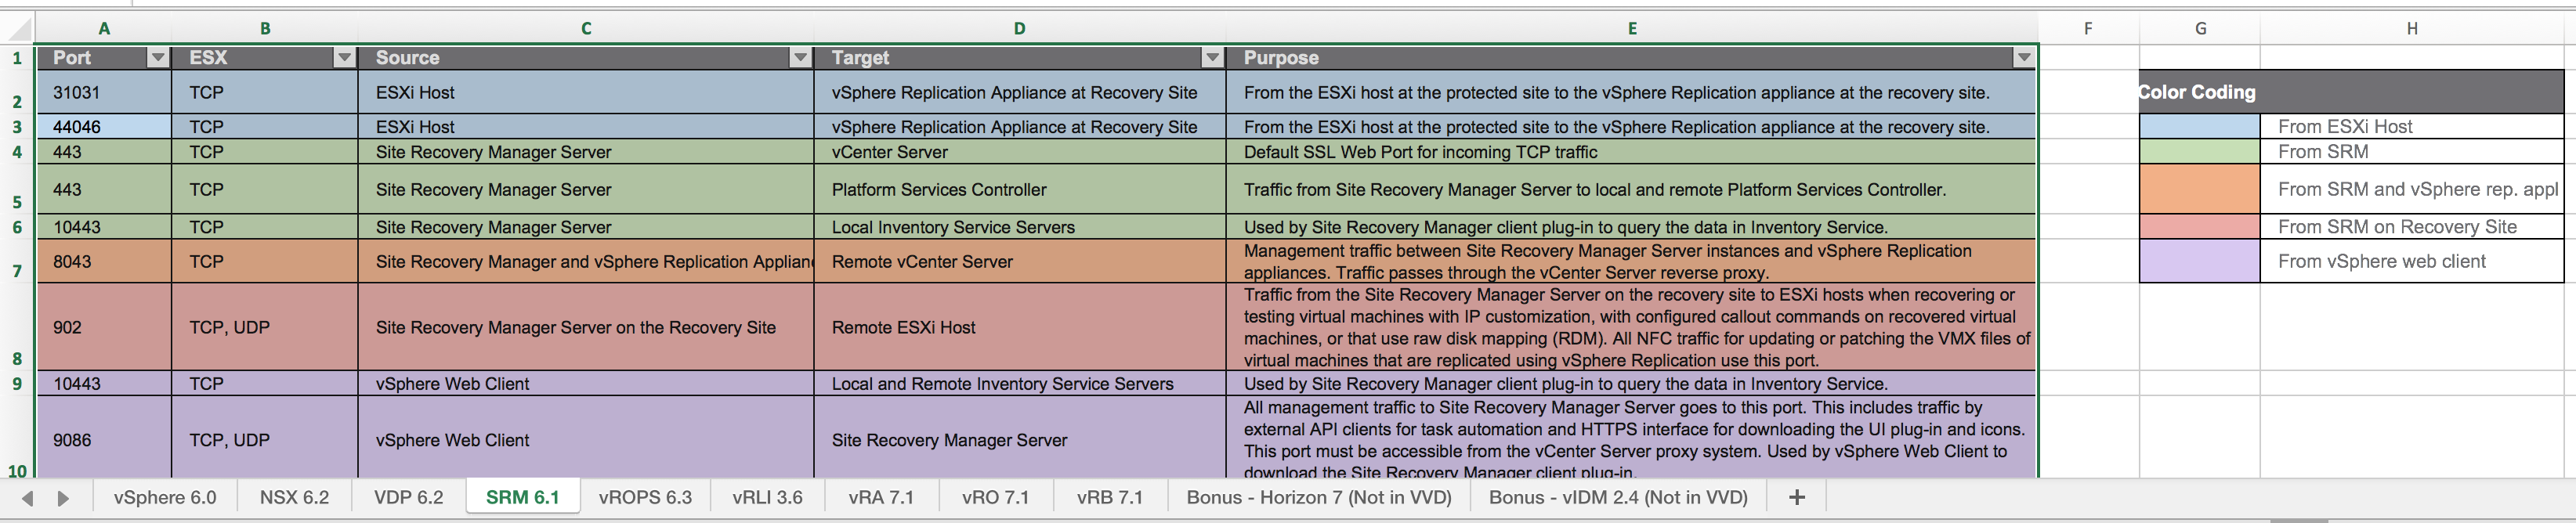Go to the vROPS 6.3 sheet tab
Screen dimensions: 2576x523
pos(645,497)
